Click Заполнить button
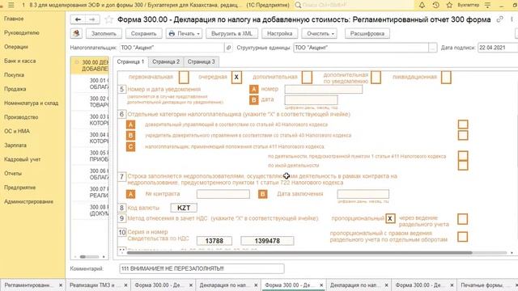 [104, 33]
